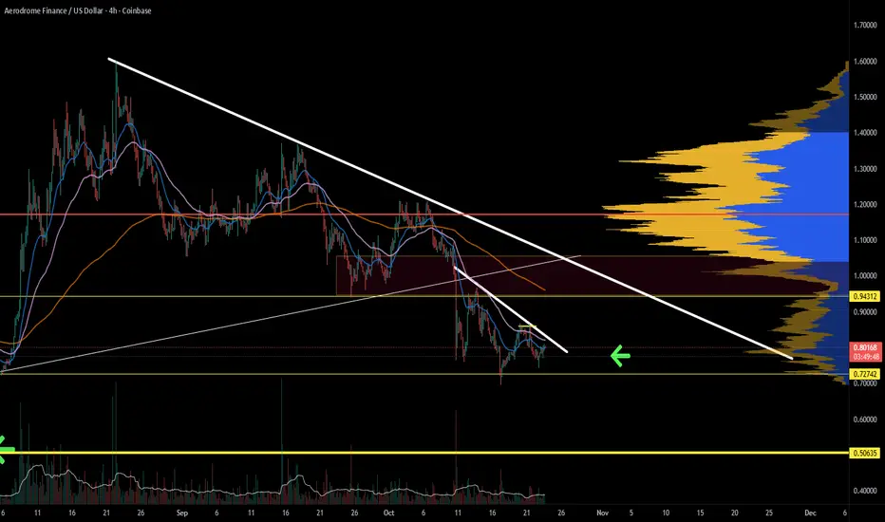This screenshot has width=885, height=522.
Task: Select the 0.80168 current price label
Action: pos(865,347)
